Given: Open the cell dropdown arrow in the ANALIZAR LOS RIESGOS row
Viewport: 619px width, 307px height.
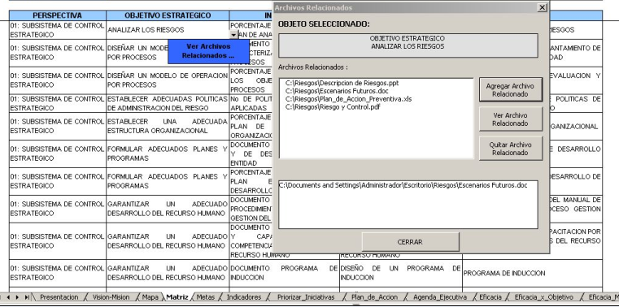Looking at the screenshot, I should 233,35.
